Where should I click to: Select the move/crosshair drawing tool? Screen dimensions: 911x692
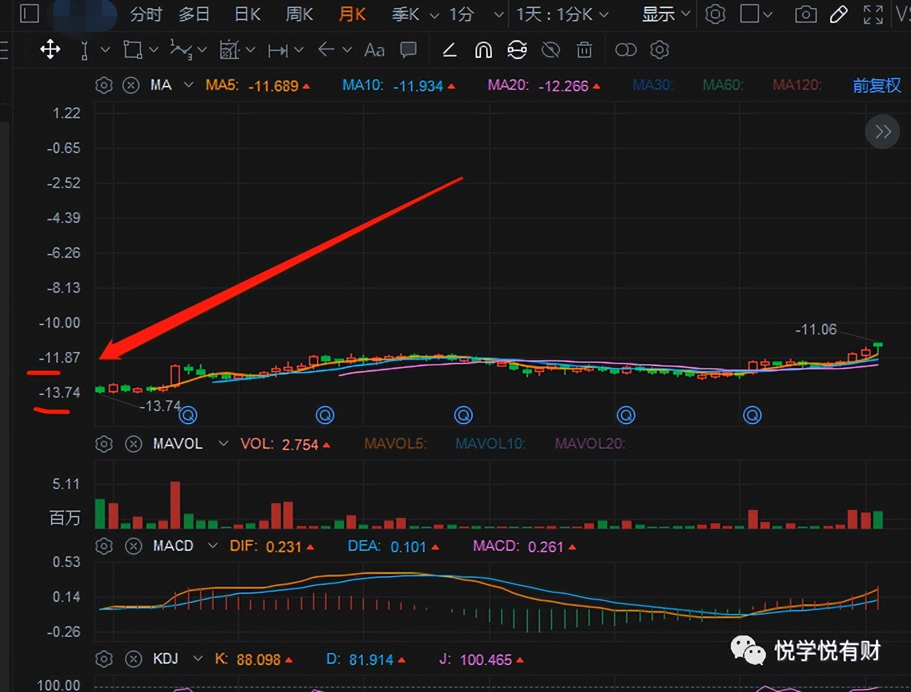pos(50,50)
